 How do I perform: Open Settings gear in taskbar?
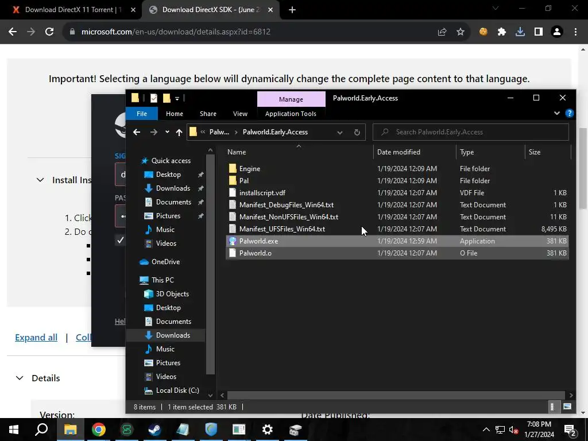pos(267,430)
